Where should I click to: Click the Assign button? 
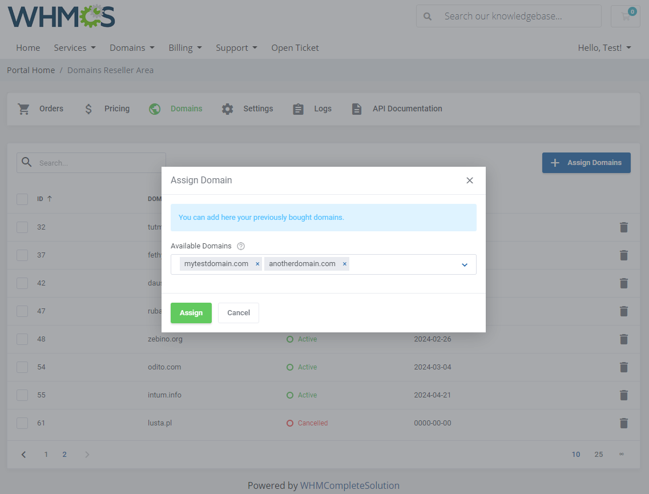tap(191, 313)
